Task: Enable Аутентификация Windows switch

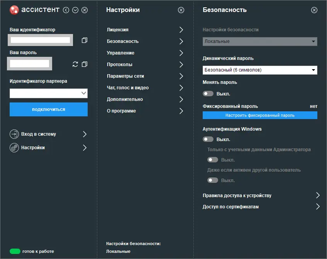Action: [208, 139]
